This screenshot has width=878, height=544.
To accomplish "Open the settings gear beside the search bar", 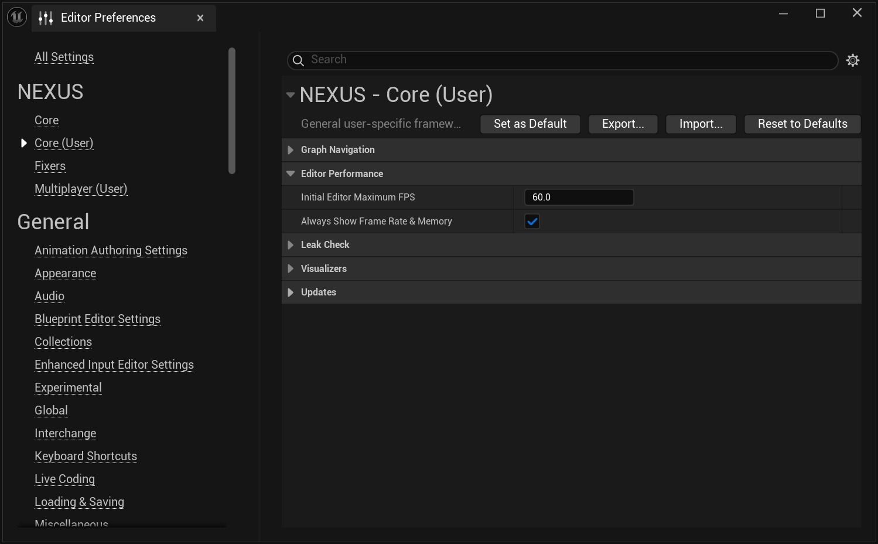I will coord(853,60).
